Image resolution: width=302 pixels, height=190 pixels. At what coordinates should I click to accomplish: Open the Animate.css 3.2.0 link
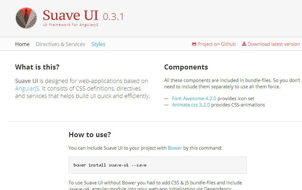click(191, 105)
